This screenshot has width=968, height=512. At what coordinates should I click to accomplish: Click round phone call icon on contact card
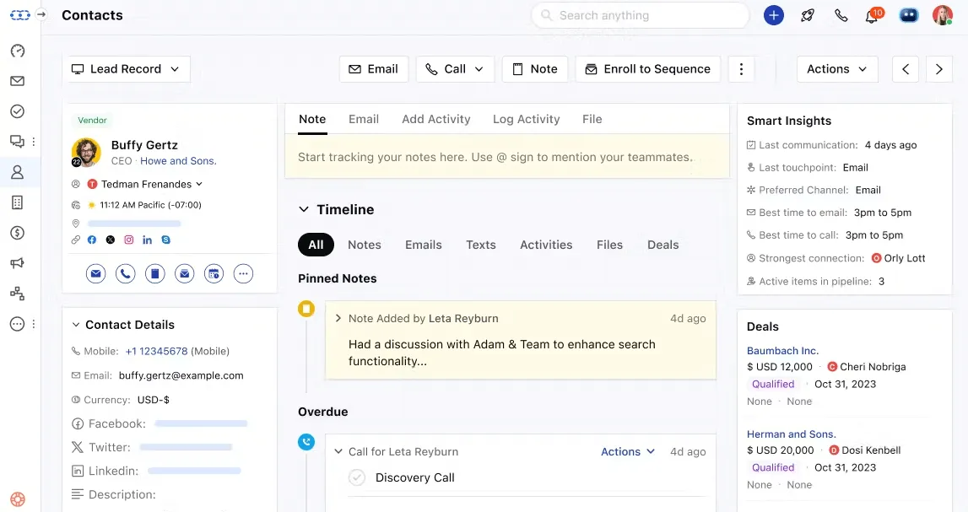[x=125, y=273]
